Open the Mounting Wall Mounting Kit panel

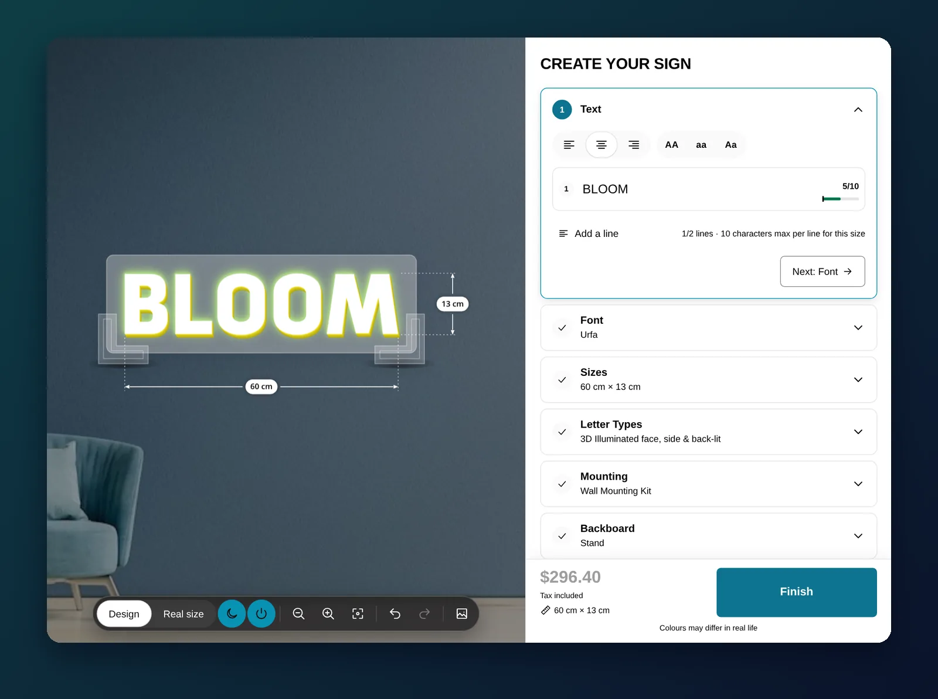tap(709, 484)
